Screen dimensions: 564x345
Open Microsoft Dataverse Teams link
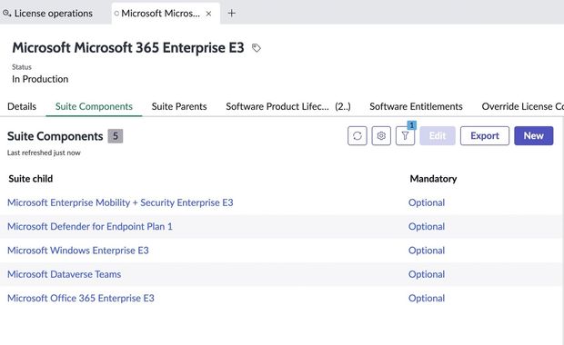(x=64, y=274)
